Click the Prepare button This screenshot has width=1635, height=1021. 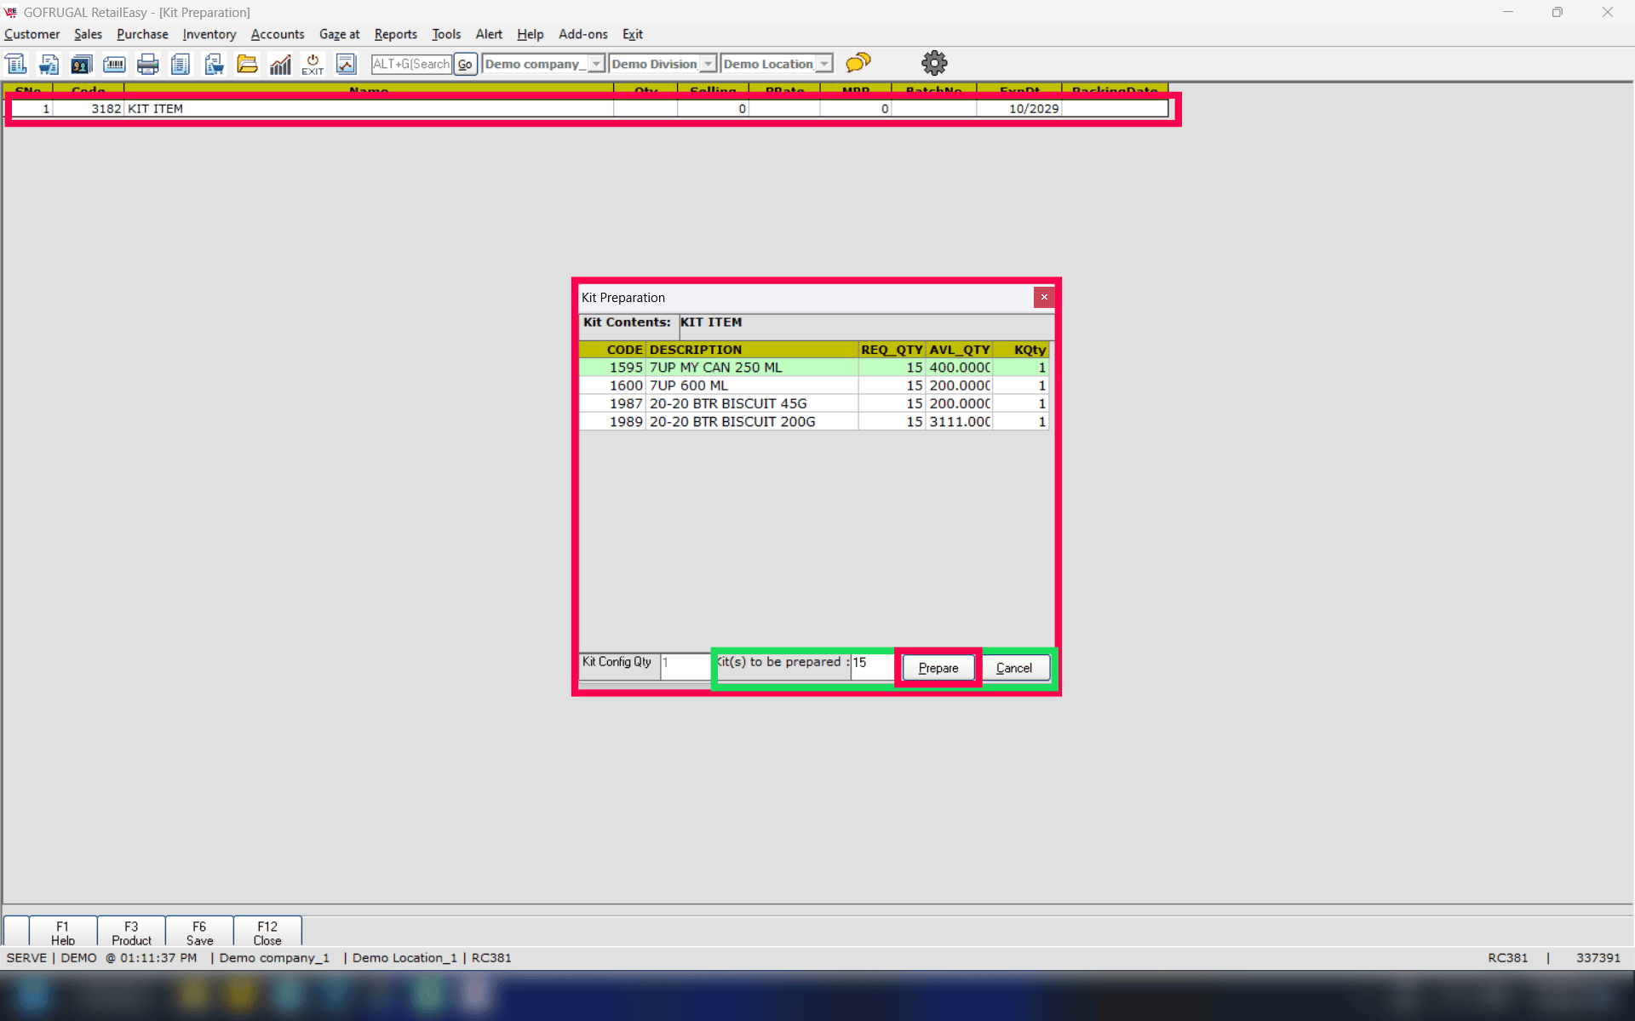click(x=938, y=668)
